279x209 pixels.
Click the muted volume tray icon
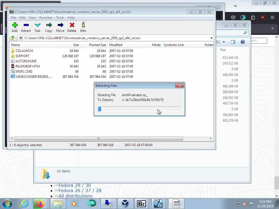coord(245,204)
